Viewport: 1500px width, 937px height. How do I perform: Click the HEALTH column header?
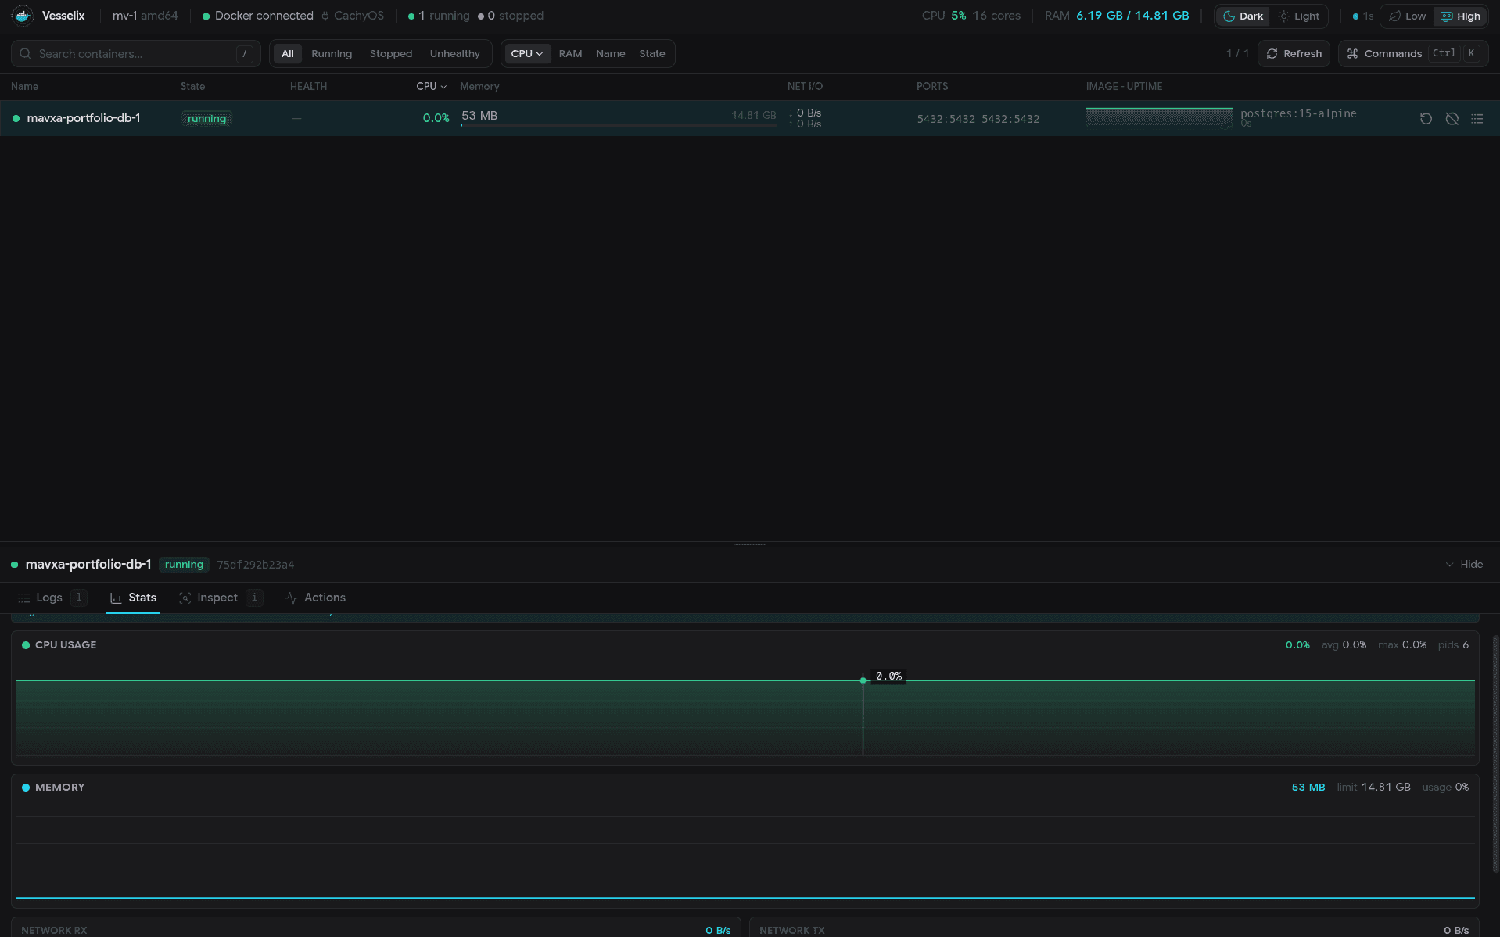(x=308, y=87)
